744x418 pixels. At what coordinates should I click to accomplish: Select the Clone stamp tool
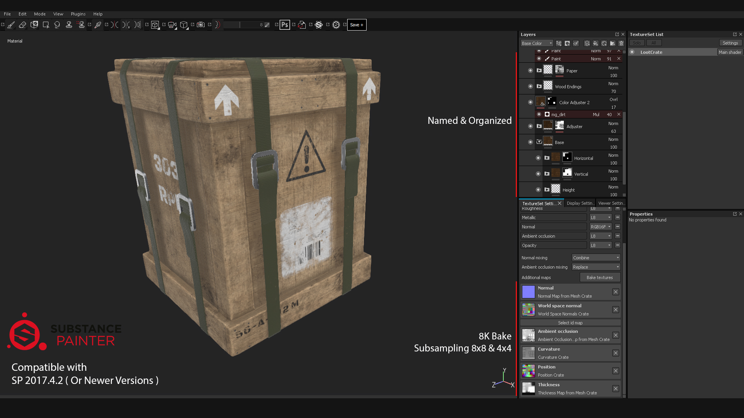point(69,24)
